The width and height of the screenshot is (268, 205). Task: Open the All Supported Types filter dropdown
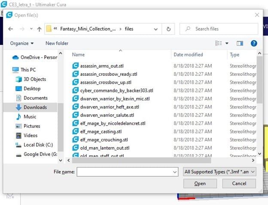(219, 172)
